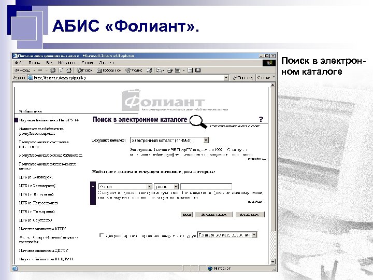Click the Edit page toolbar icon
The width and height of the screenshot is (373, 280).
(178, 70)
